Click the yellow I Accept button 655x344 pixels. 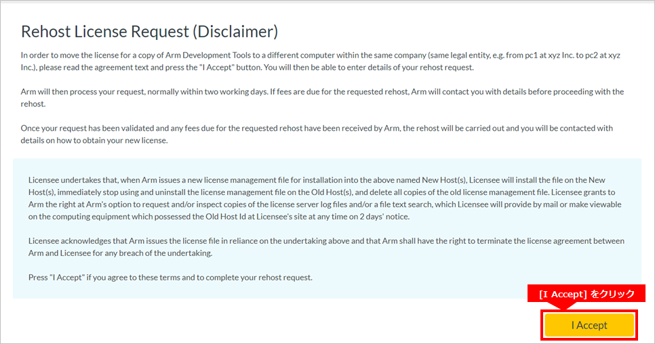tap(589, 325)
